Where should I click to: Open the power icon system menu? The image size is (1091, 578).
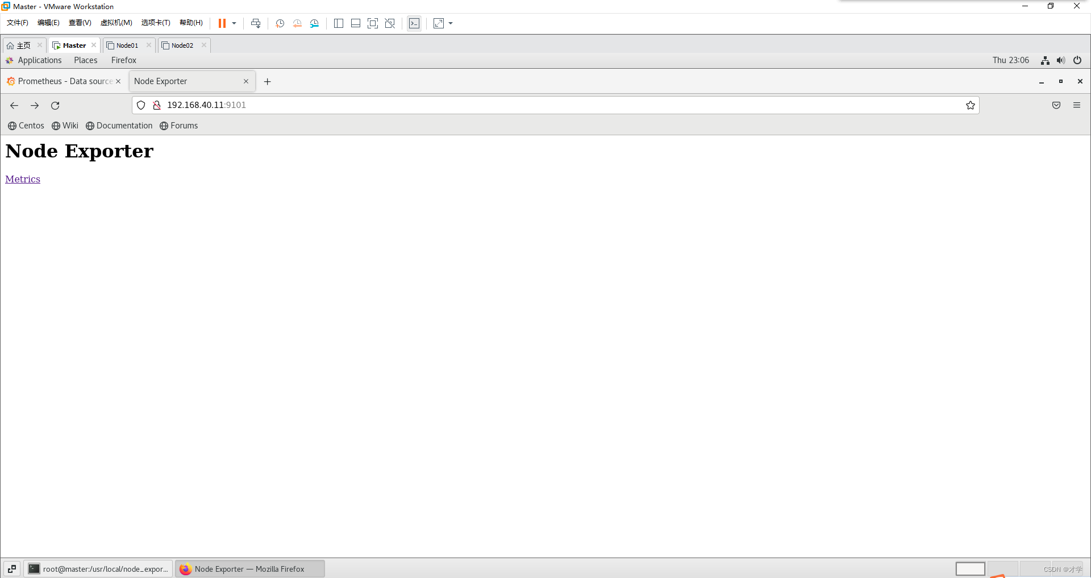[x=1077, y=60]
